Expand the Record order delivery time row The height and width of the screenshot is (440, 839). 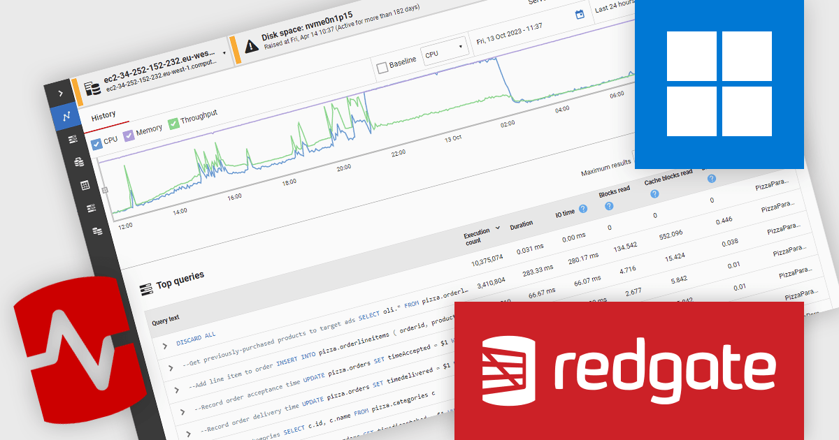tap(188, 434)
